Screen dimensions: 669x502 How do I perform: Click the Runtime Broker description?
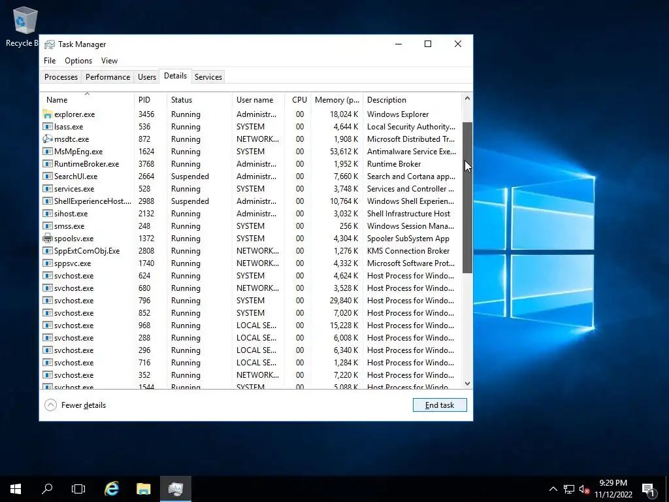[x=394, y=164]
